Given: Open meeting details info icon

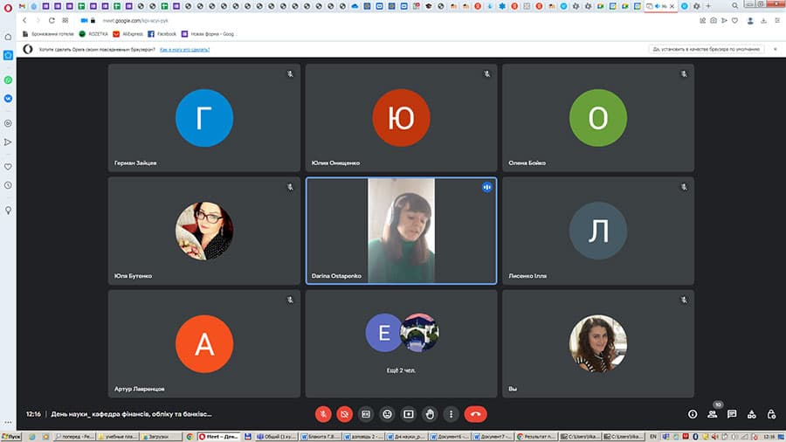Looking at the screenshot, I should tap(693, 414).
